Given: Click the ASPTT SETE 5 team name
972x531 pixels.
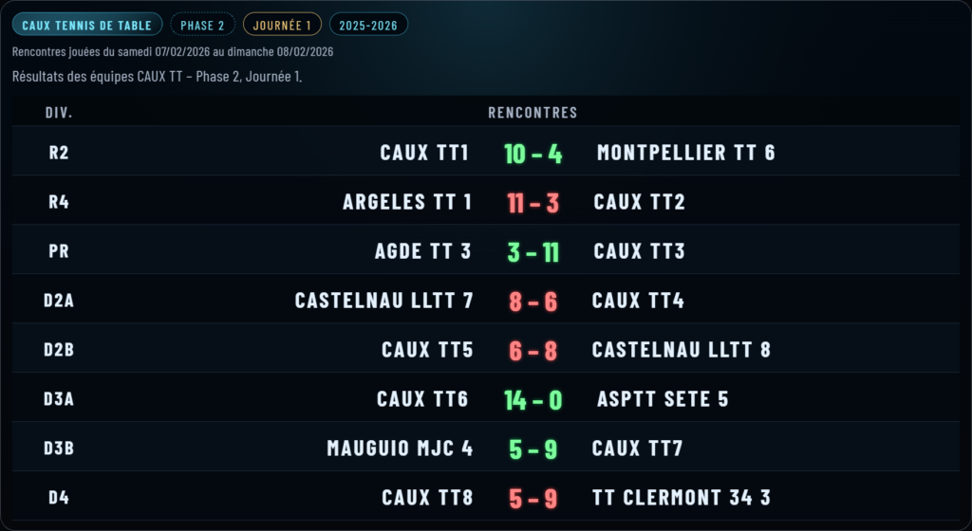Looking at the screenshot, I should pyautogui.click(x=663, y=399).
